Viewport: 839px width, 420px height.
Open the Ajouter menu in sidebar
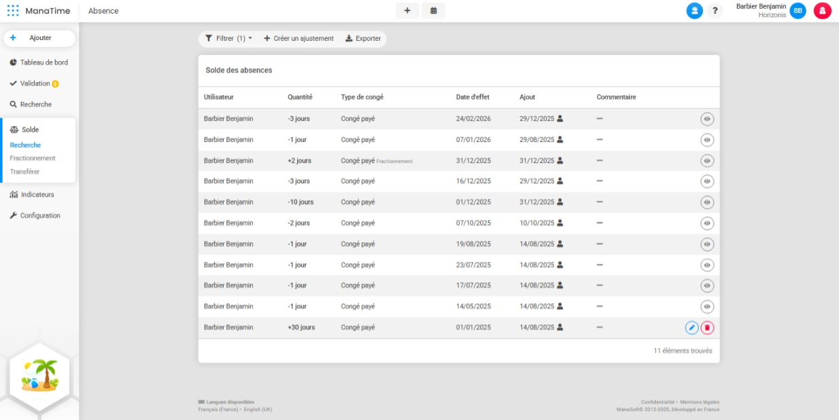click(x=39, y=38)
